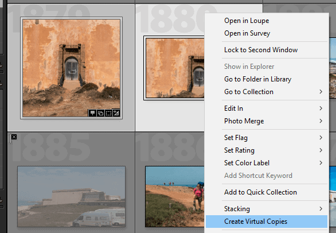Choose Lock to Second Window
Viewport: 336px width, 233px height.
[267, 50]
